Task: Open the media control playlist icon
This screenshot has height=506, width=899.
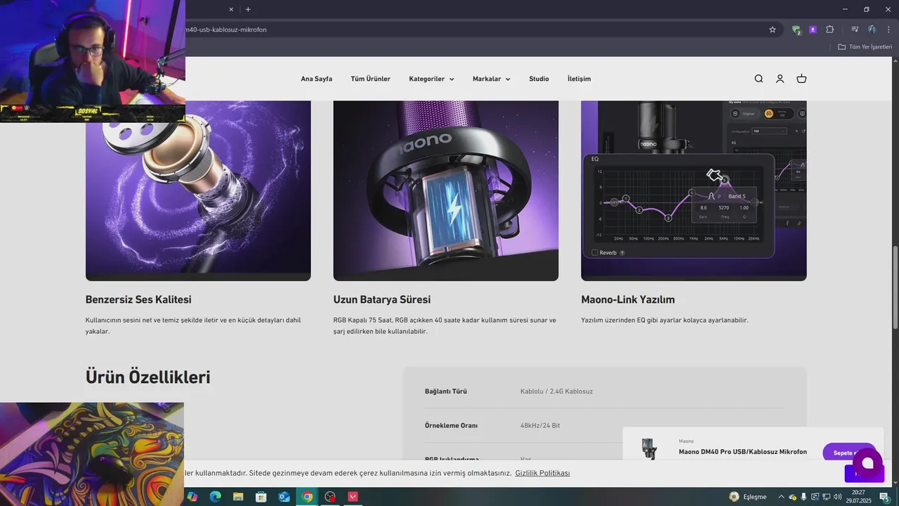Action: (855, 30)
